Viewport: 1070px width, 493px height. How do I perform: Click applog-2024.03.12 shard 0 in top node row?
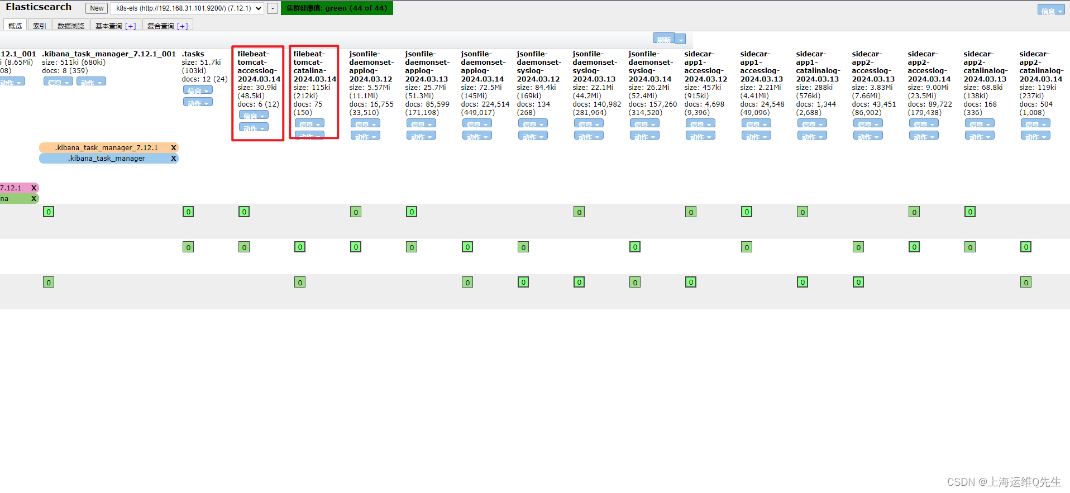click(x=356, y=212)
